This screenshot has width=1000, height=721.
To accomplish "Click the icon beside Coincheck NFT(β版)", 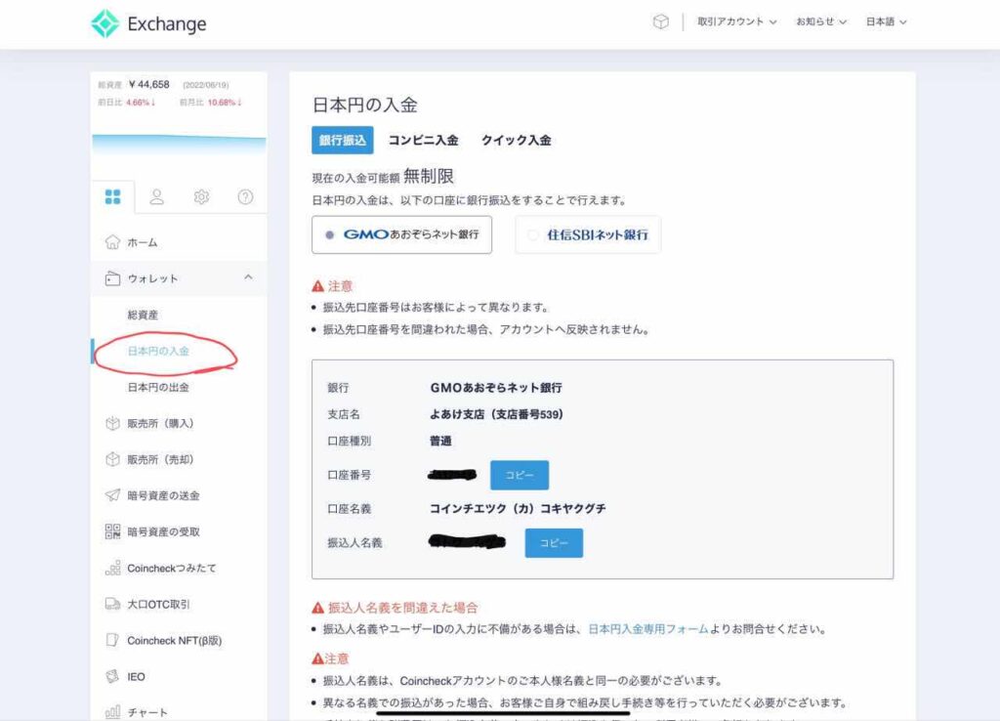I will (x=113, y=640).
